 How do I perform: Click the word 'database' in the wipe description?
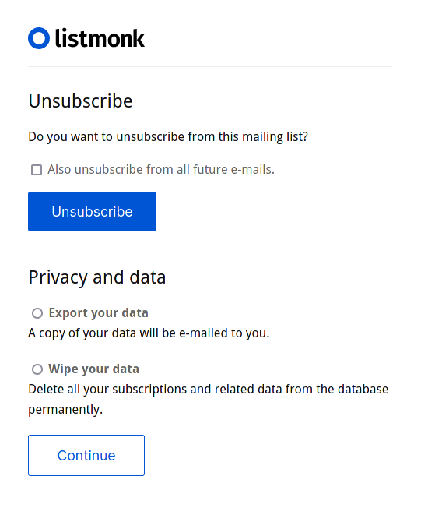coord(363,390)
